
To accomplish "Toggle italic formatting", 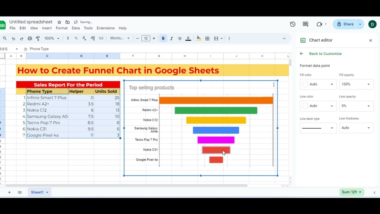I will 171,38.
